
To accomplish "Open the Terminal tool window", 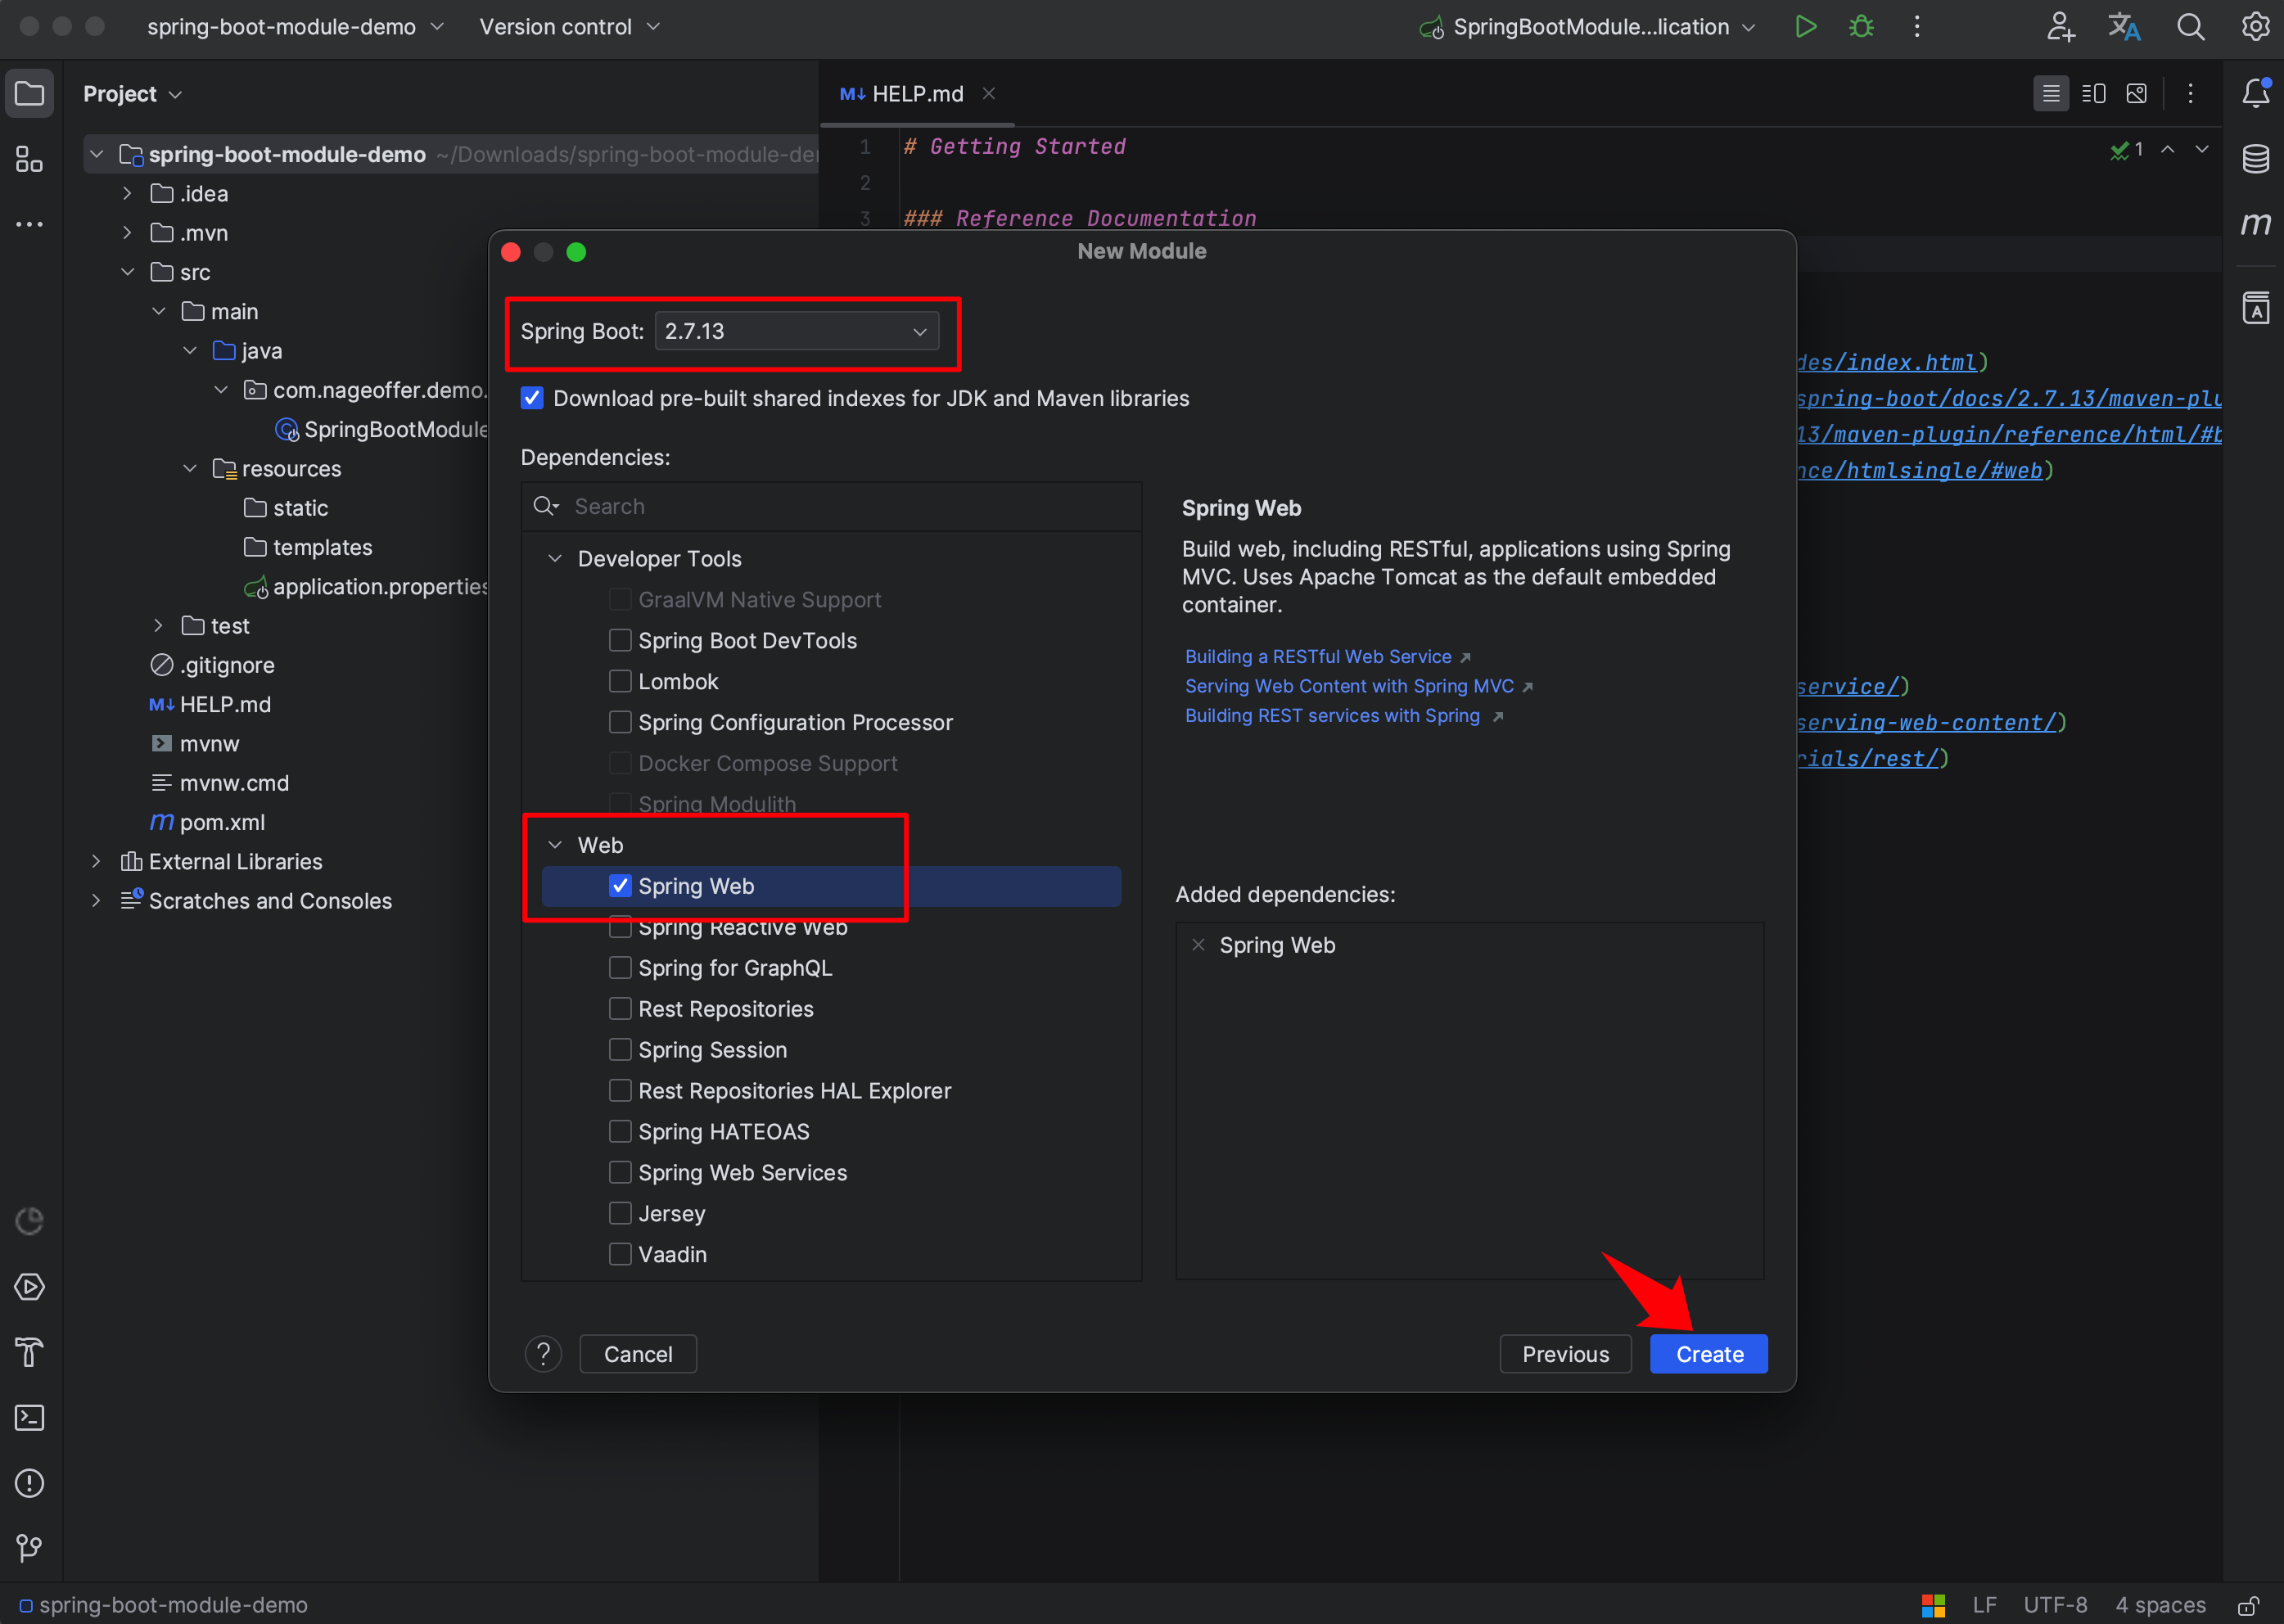I will point(29,1418).
